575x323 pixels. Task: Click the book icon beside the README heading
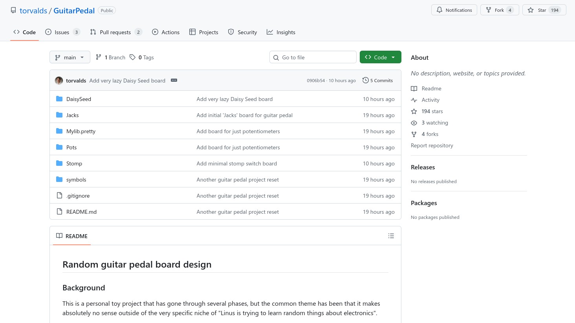[59, 236]
